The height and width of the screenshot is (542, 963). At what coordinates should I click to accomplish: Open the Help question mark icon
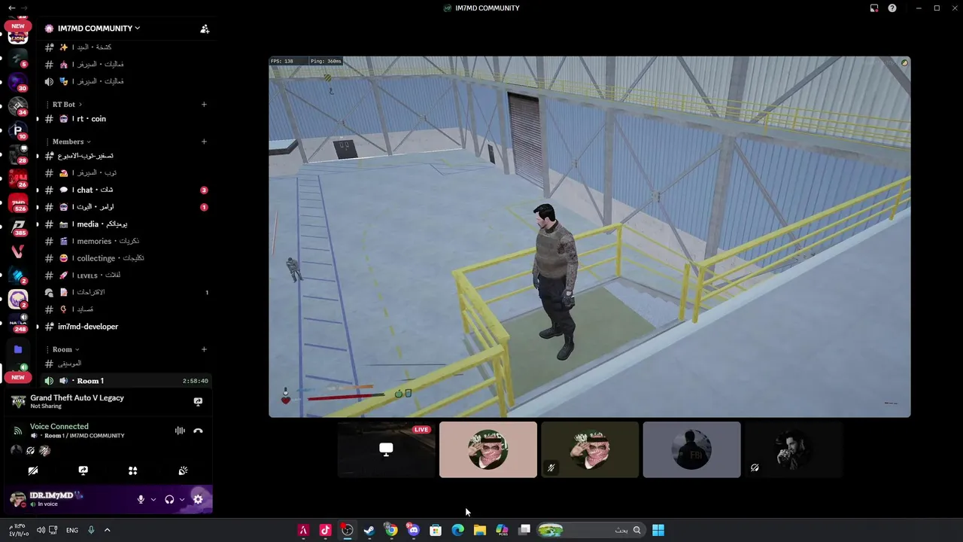[x=892, y=8]
